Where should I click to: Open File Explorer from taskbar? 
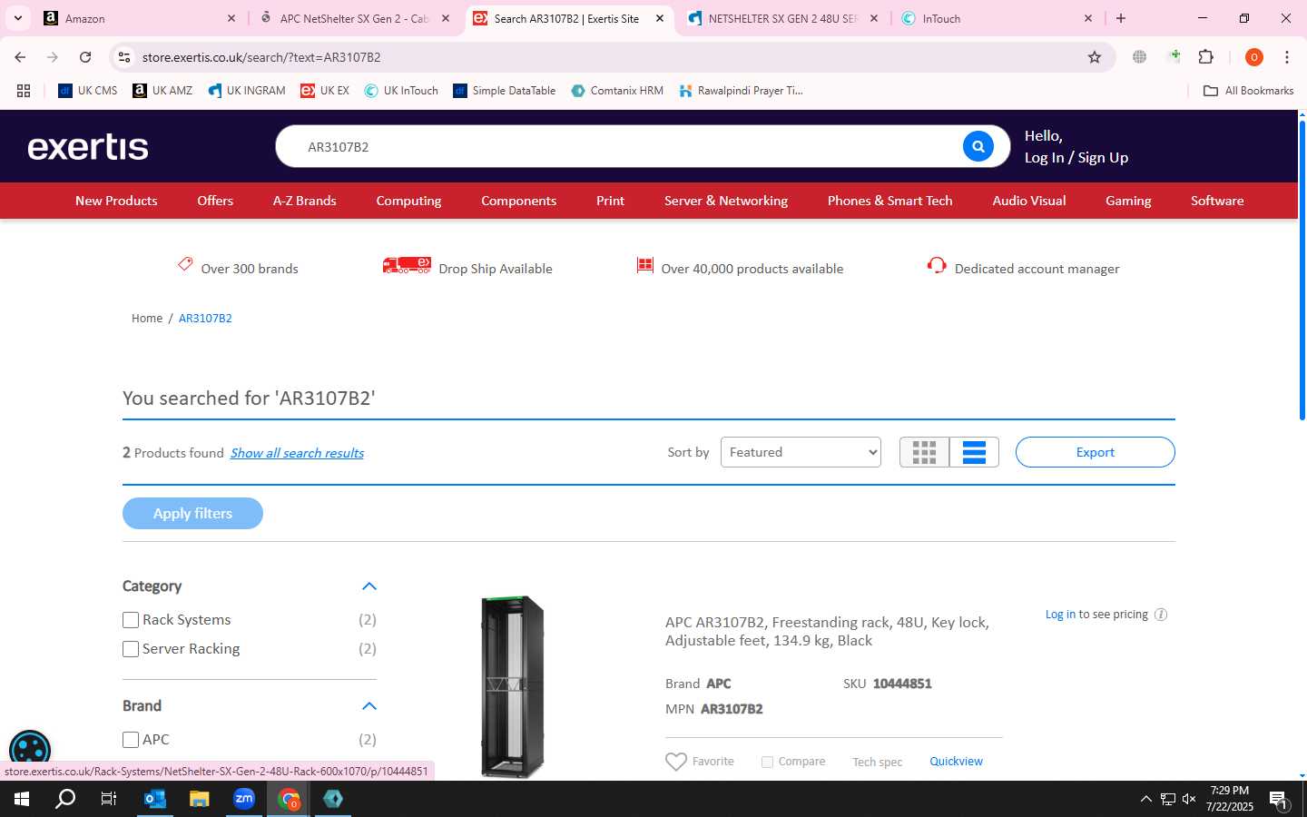pyautogui.click(x=199, y=799)
